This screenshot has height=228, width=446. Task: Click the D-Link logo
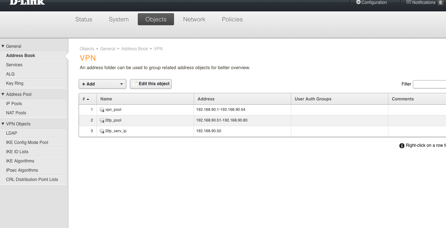[x=27, y=2]
